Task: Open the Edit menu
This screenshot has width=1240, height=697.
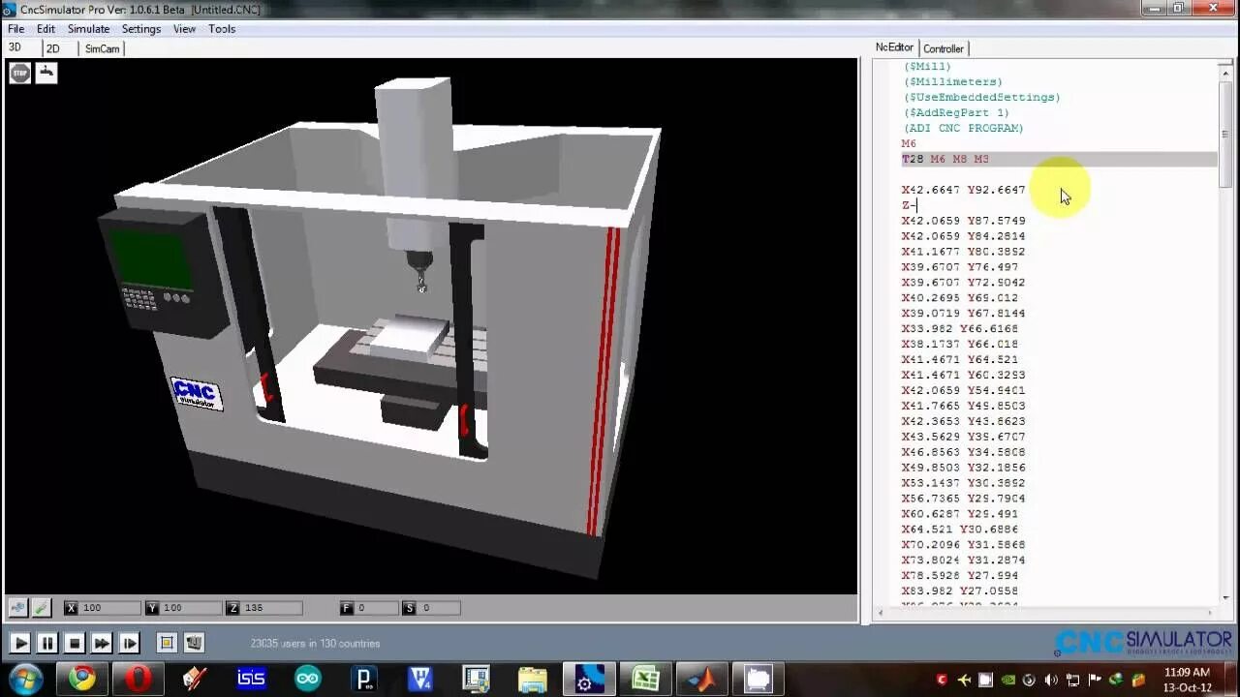Action: click(x=46, y=29)
